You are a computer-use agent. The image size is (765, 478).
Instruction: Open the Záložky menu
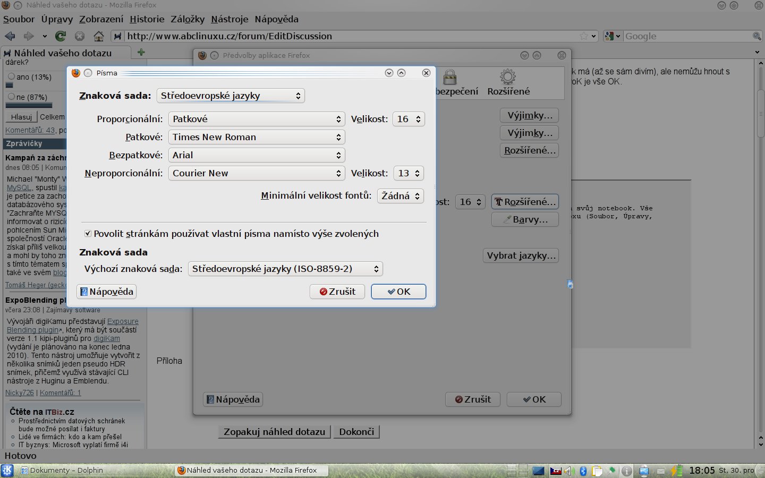(x=187, y=19)
